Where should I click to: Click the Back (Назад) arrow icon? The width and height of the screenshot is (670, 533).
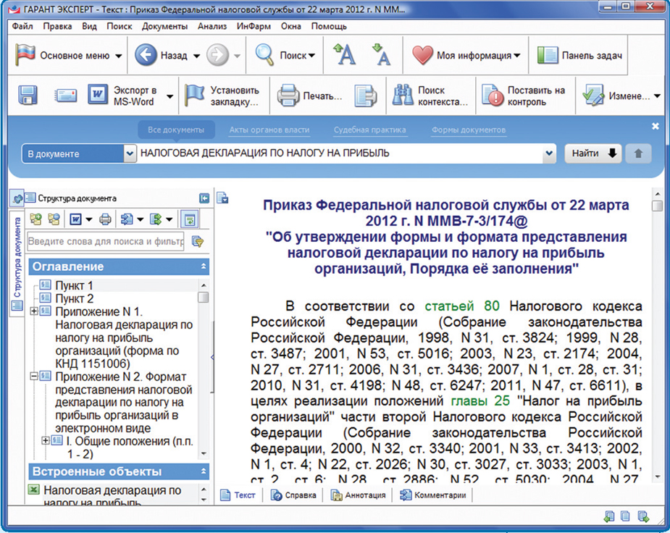(x=146, y=56)
